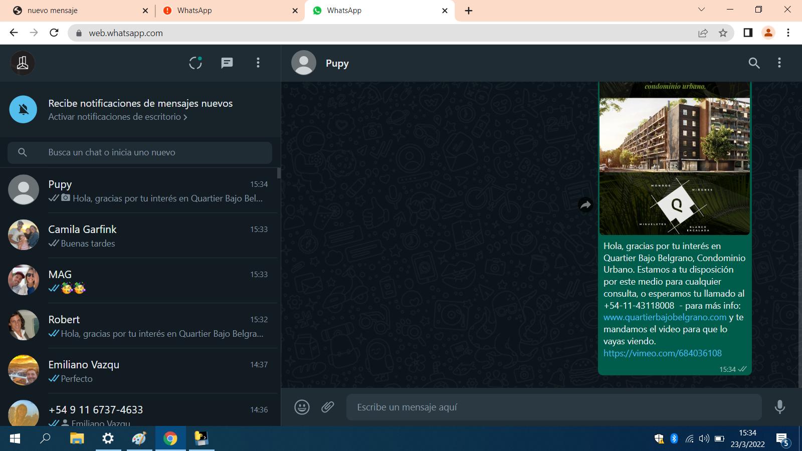Focus the message input box
The width and height of the screenshot is (802, 451).
[x=554, y=407]
